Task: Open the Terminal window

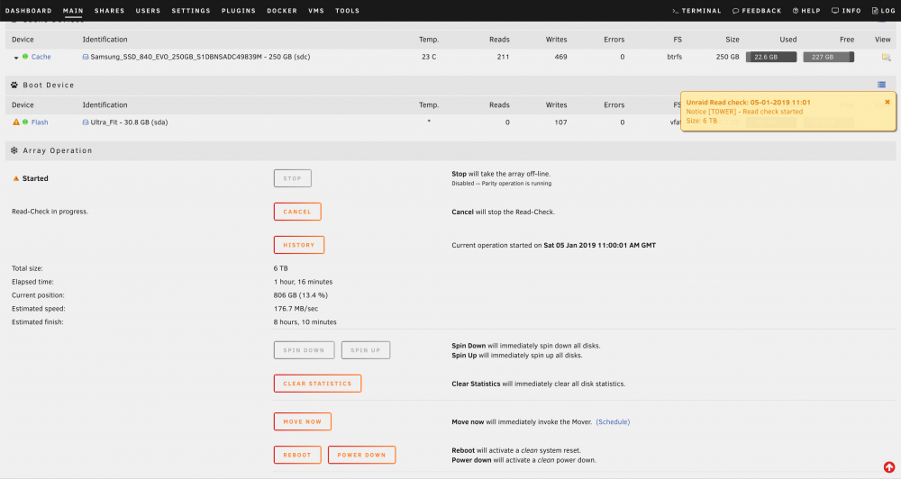Action: click(x=696, y=10)
